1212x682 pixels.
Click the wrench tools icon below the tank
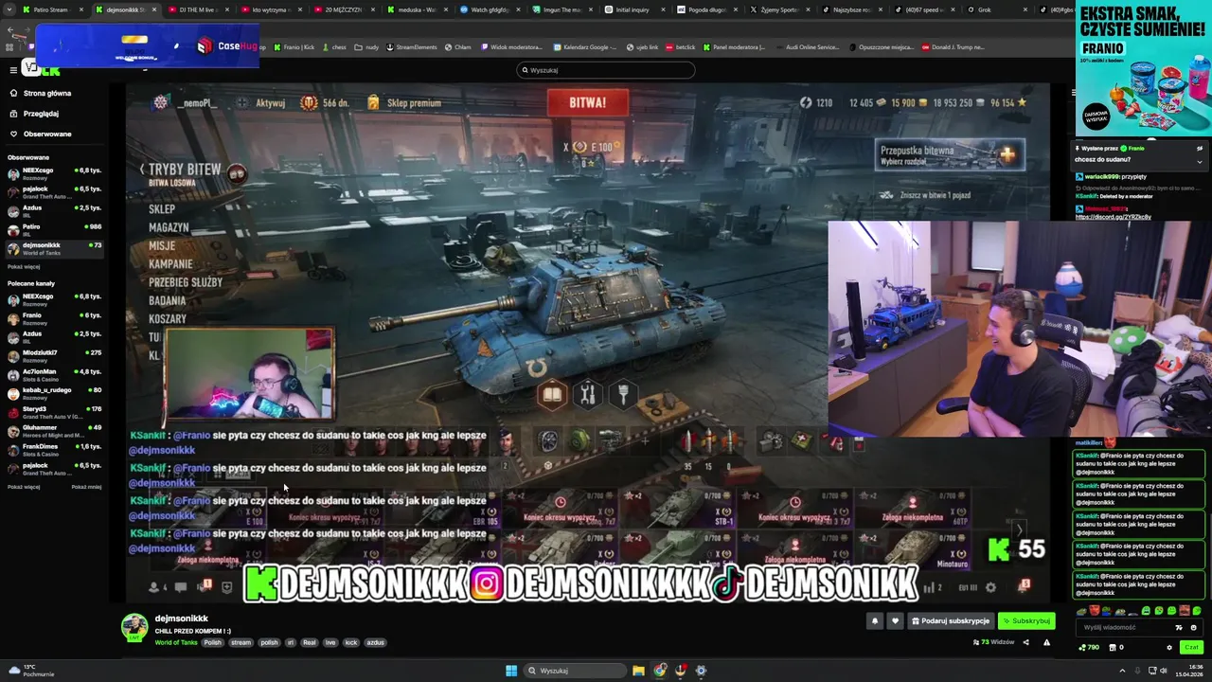(588, 395)
